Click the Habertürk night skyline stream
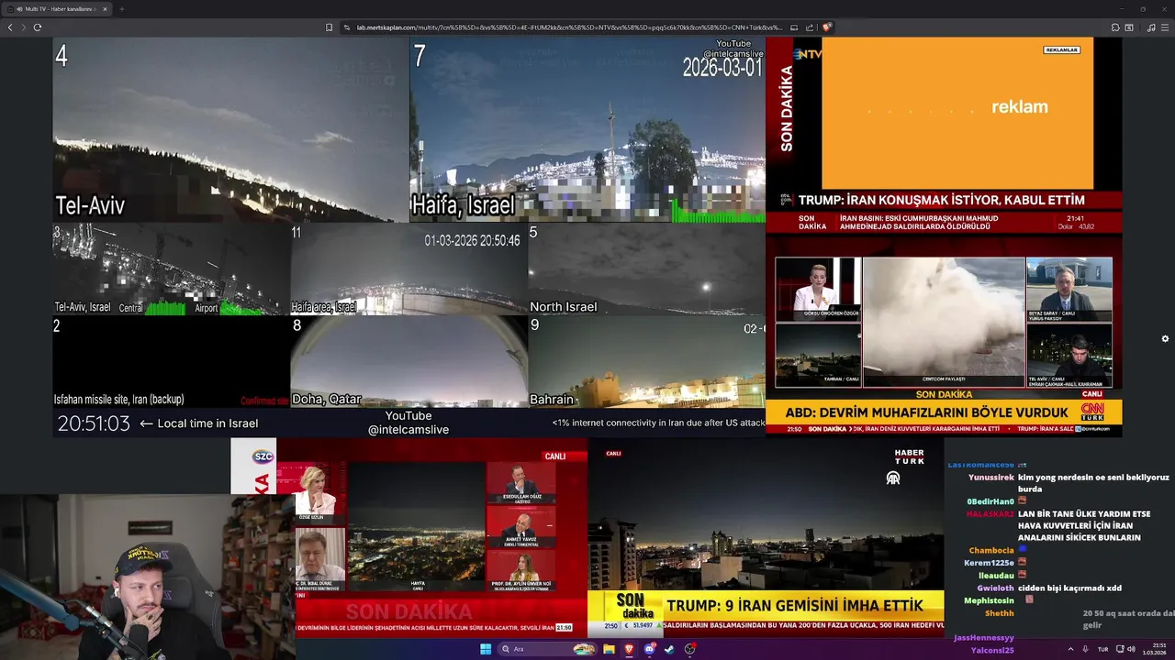This screenshot has height=660, width=1175. (766, 537)
